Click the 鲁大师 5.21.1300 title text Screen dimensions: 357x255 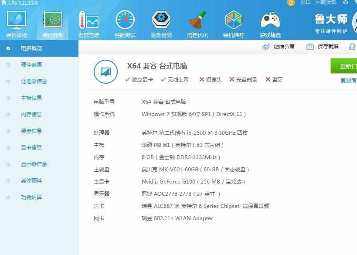click(x=20, y=3)
